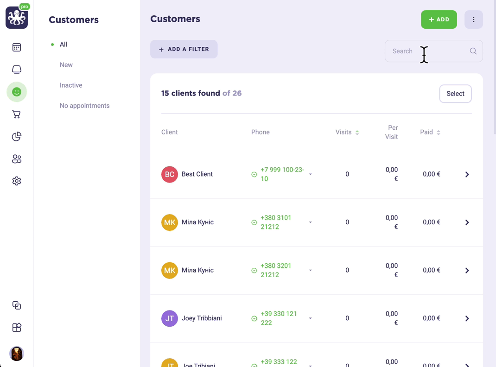
Task: Switch to the Inactive customers list
Action: 71,85
